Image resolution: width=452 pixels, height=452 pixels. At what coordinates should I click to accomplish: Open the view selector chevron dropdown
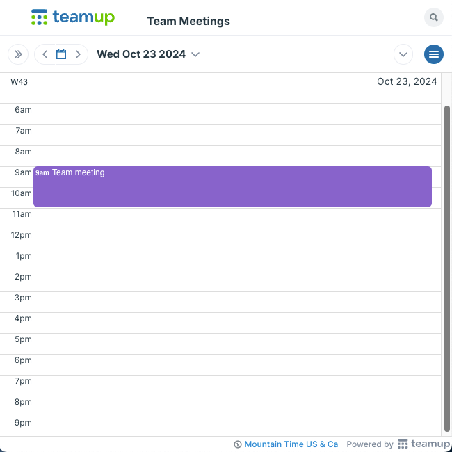pyautogui.click(x=403, y=54)
